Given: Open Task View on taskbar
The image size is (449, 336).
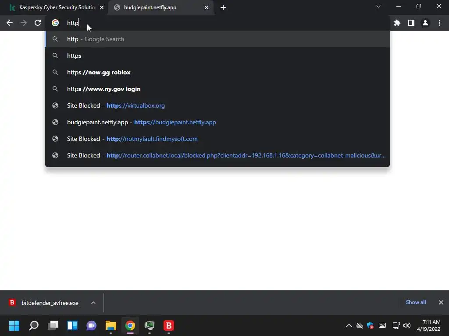Looking at the screenshot, I should click(x=53, y=325).
